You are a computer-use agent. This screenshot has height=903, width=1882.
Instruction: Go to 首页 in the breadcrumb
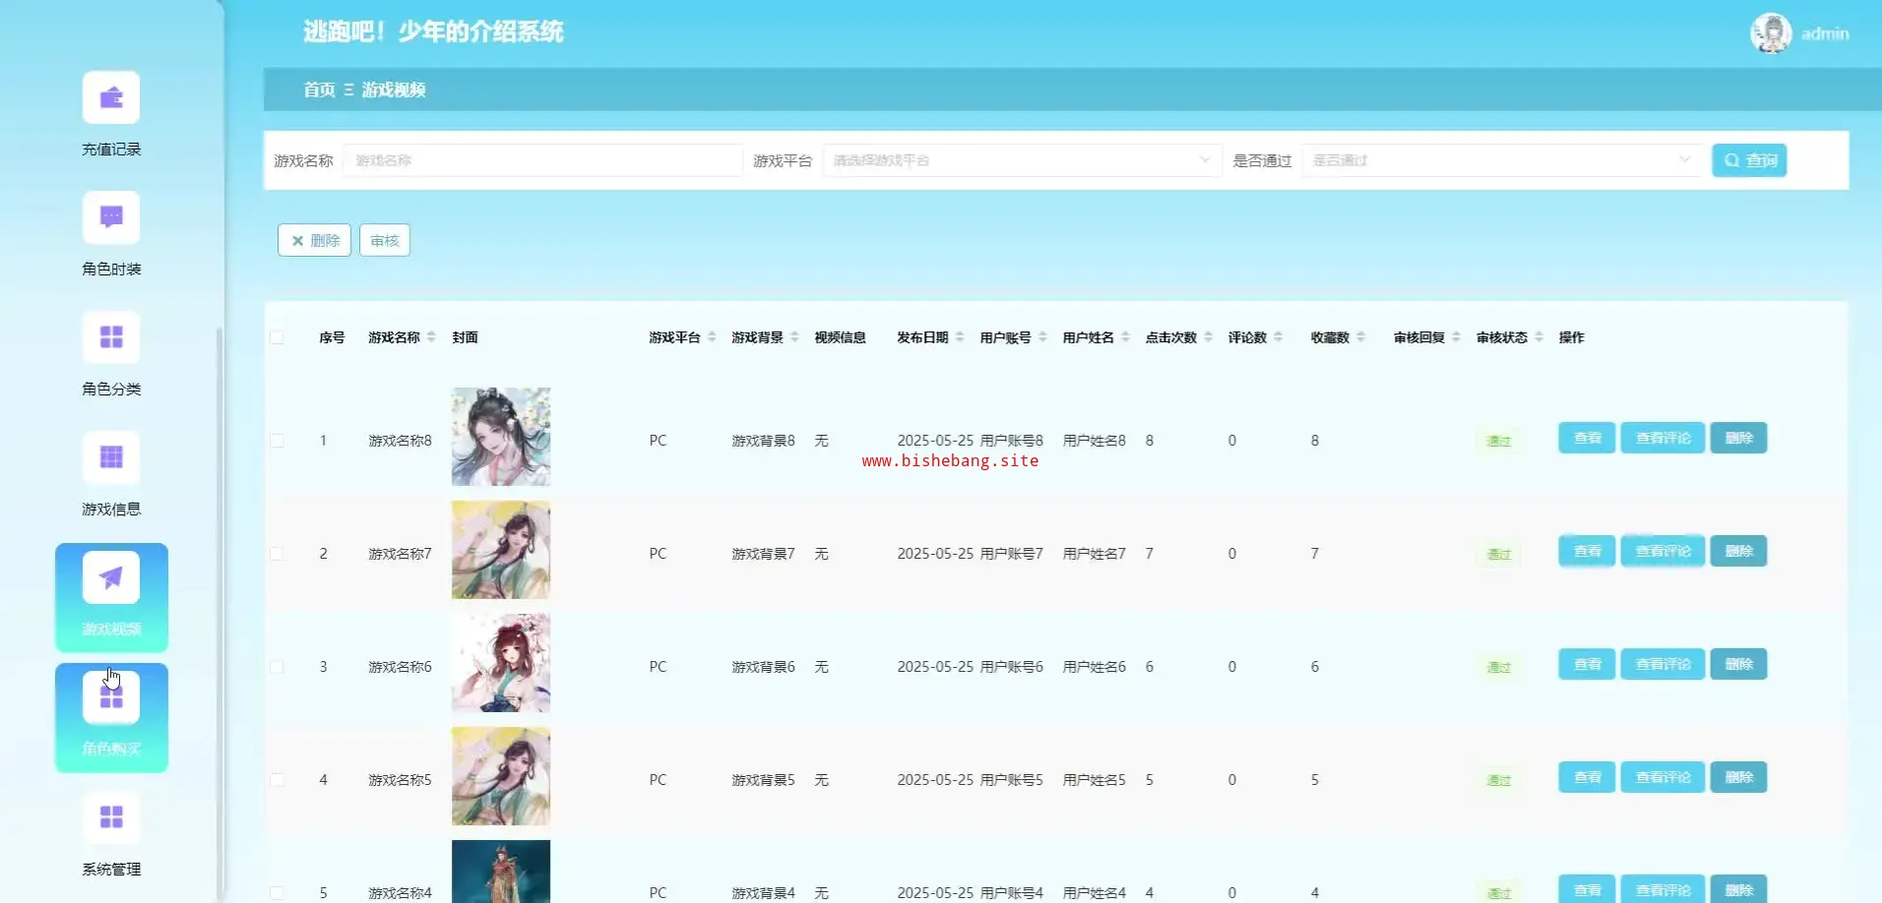point(319,90)
